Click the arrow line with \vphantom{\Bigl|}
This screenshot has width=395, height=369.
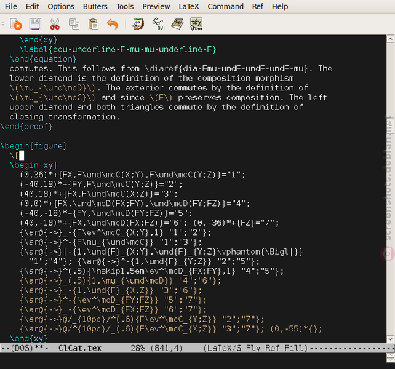[x=161, y=252]
